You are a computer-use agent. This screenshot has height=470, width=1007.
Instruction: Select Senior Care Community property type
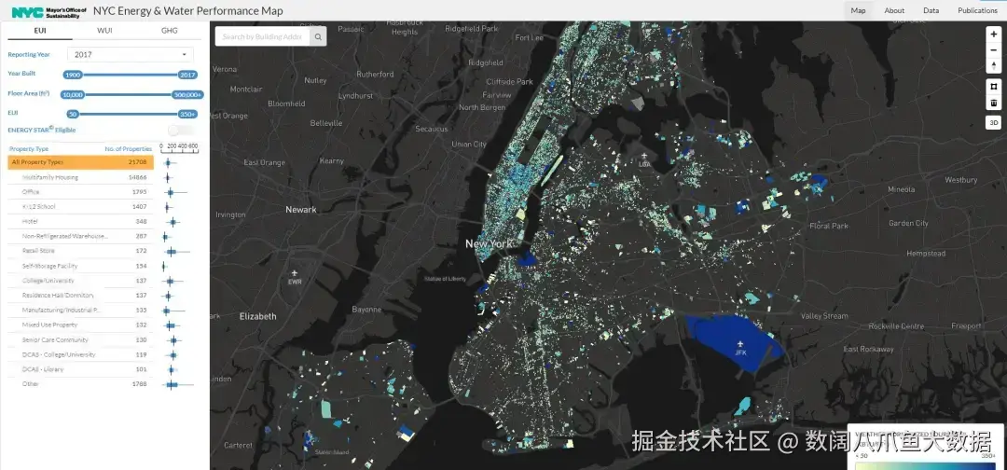click(x=80, y=339)
